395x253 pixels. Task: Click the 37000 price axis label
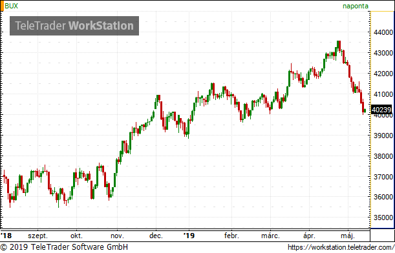(383, 177)
